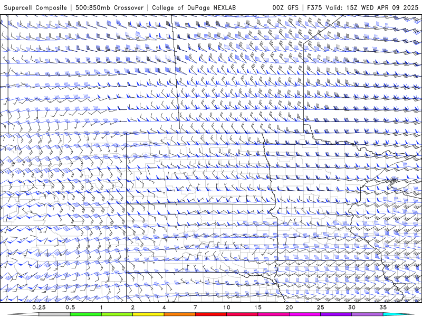Click the 'College of DuPage NEXLAB' label
The image size is (422, 317).
(194, 7)
